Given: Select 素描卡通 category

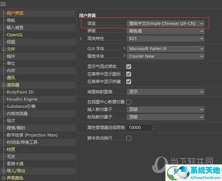Looking at the screenshot, I should [x=15, y=164].
